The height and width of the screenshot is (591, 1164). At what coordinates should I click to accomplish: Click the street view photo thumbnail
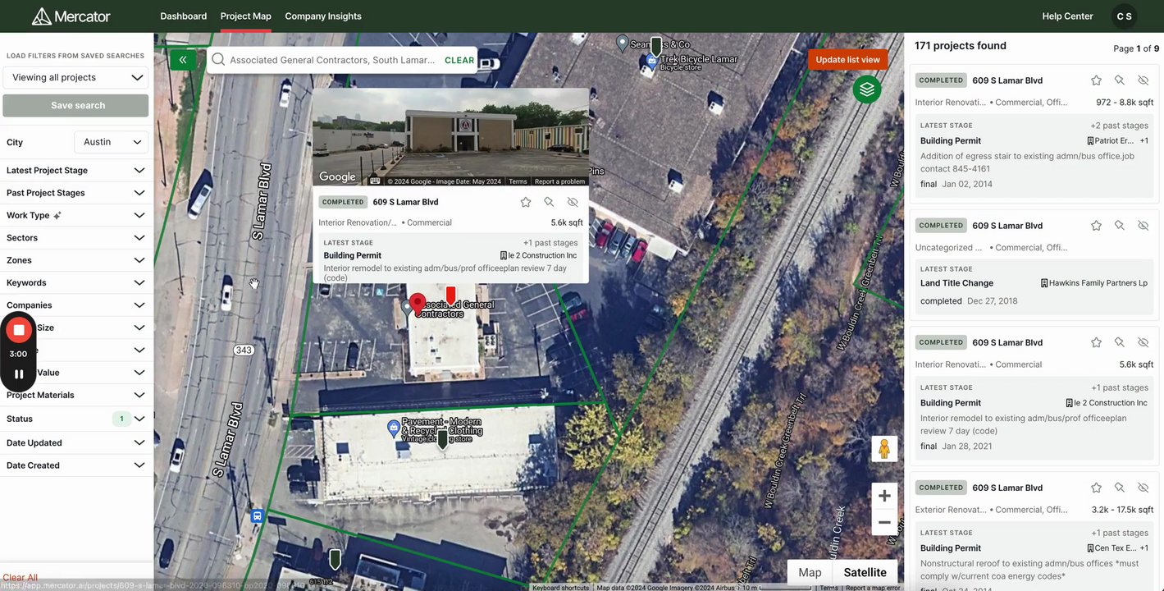[x=450, y=137]
